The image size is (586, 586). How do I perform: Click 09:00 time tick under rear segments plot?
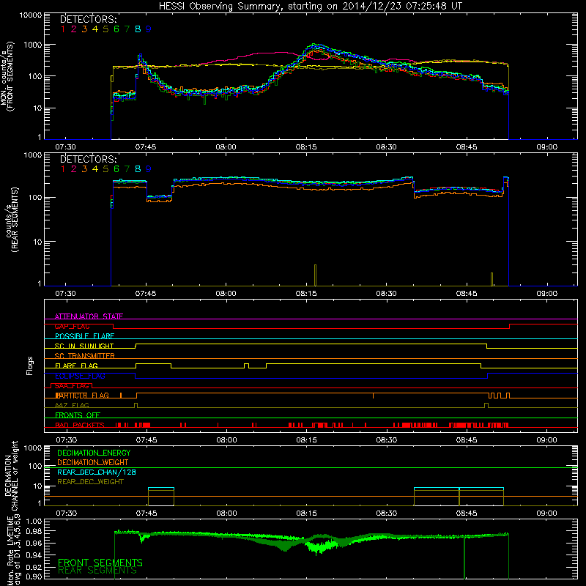546,294
